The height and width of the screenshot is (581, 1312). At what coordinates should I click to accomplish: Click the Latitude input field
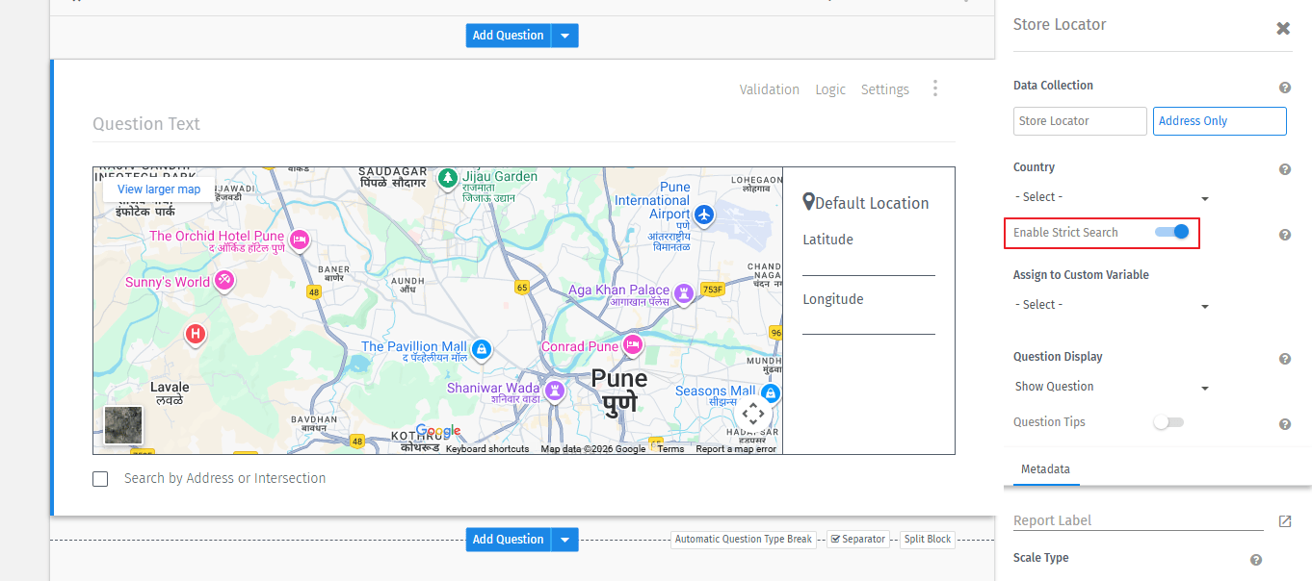(x=869, y=265)
